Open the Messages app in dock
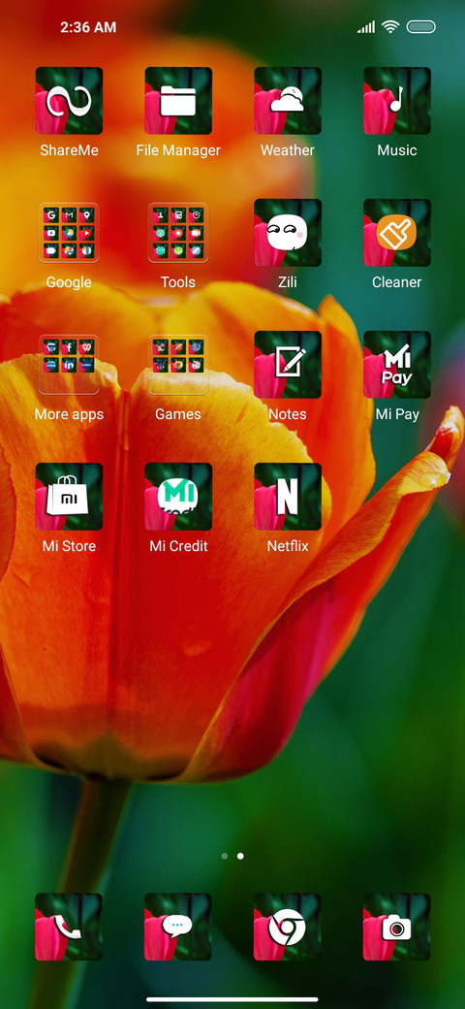 pos(178,927)
